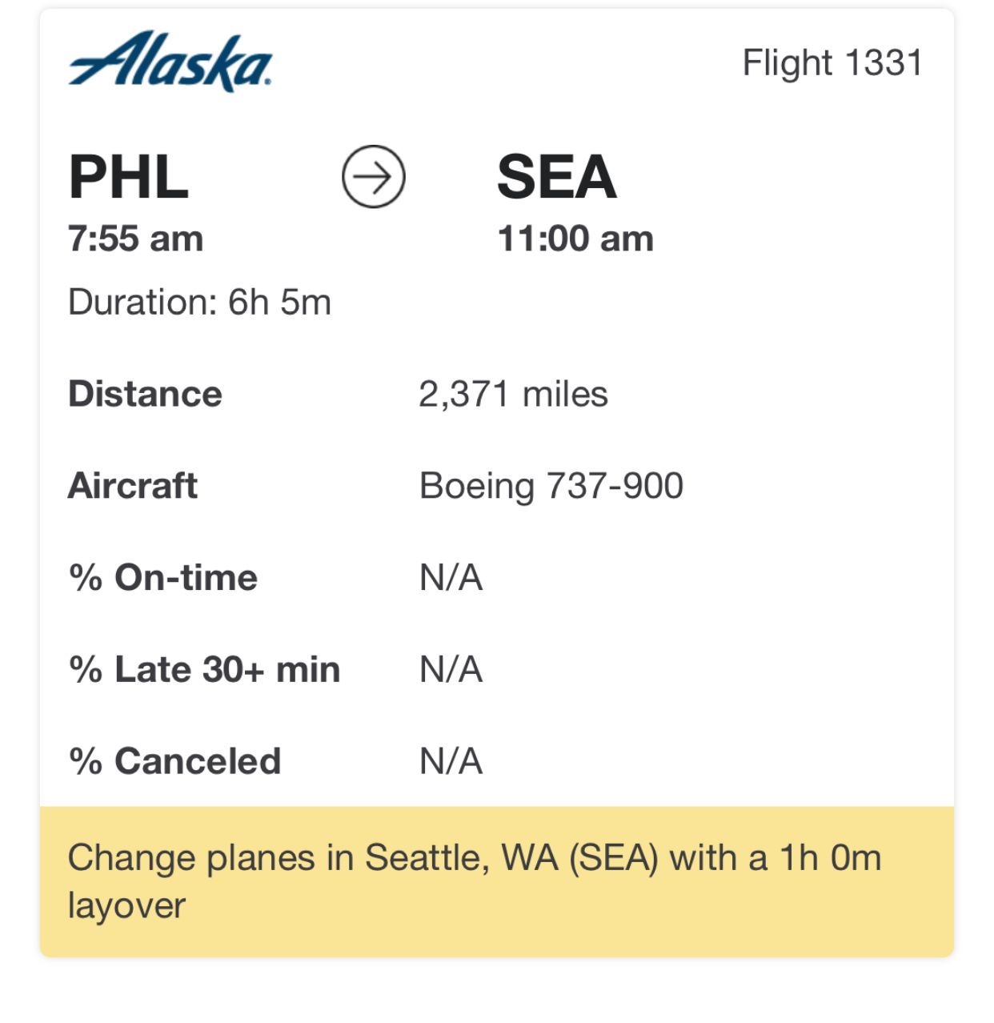The width and height of the screenshot is (994, 1023).
Task: Click the % Canceled label
Action: point(175,761)
